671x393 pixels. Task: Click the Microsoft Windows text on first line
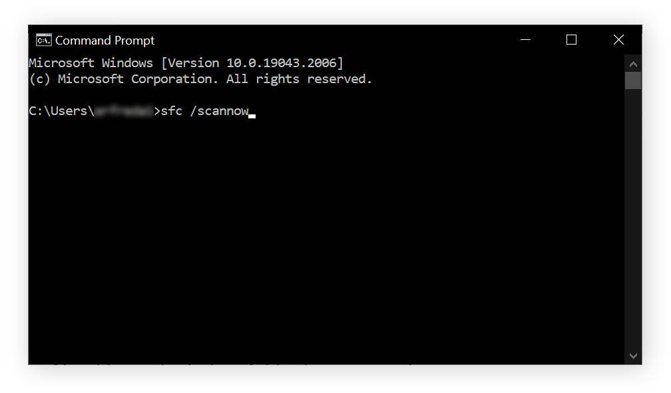(x=91, y=63)
